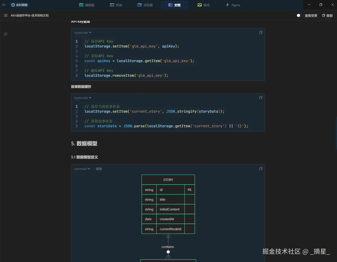
Task: Switch to the 终端 terminal tab
Action: click(116, 5)
